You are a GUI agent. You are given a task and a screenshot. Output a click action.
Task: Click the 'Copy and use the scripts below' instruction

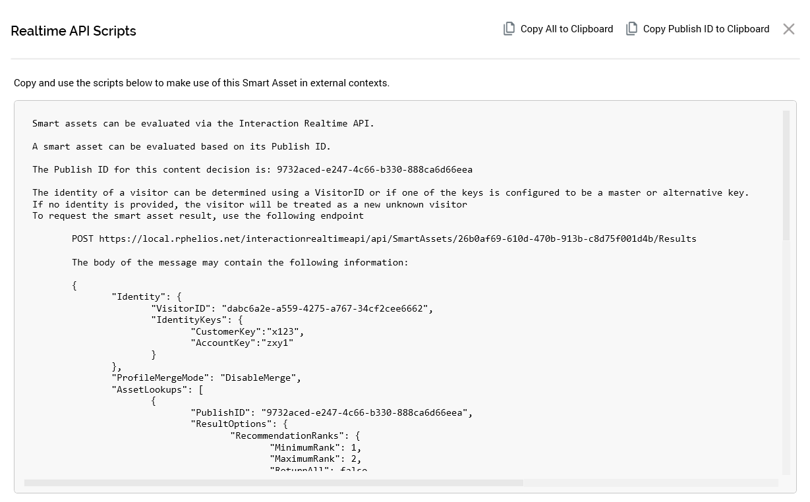[x=202, y=83]
